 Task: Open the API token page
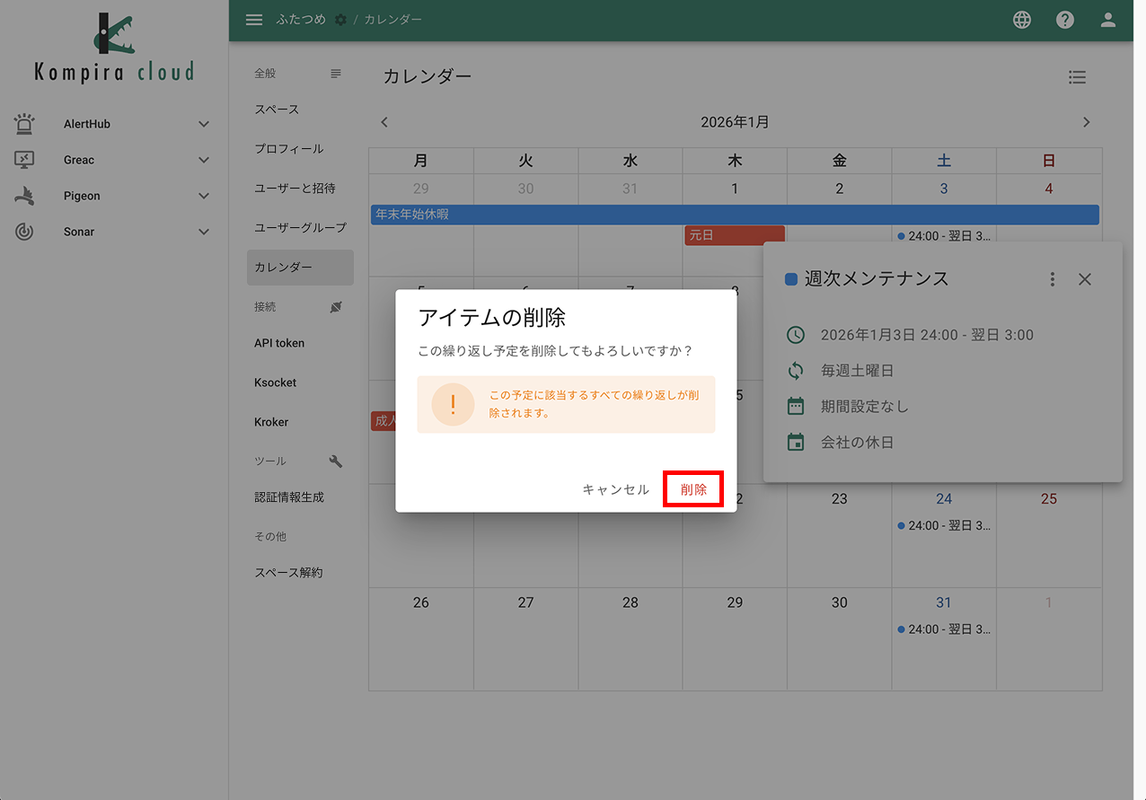(x=280, y=342)
